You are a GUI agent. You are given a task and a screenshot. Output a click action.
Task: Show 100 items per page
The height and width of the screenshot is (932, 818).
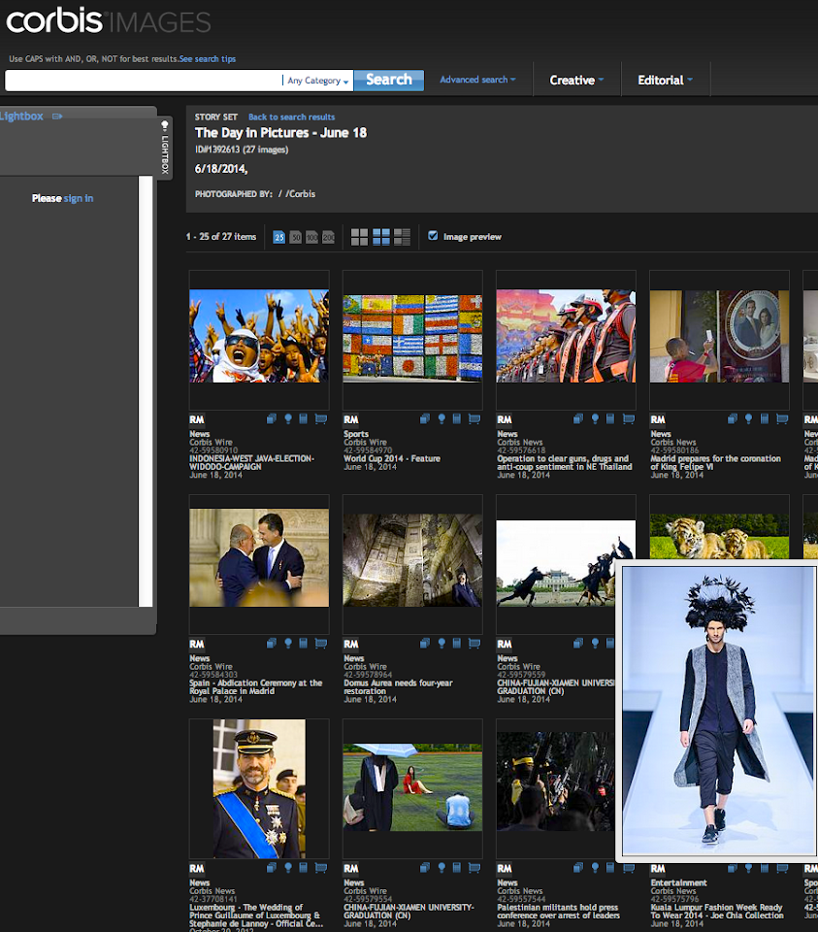point(311,237)
